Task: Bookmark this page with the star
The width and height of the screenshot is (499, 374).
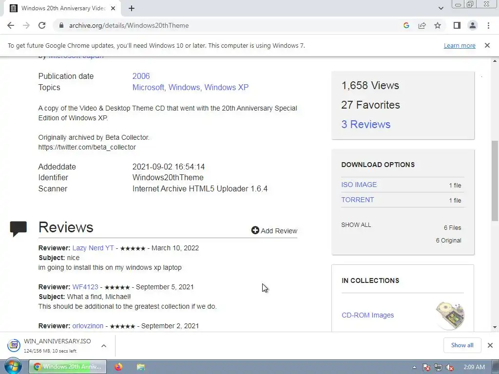Action: [438, 25]
